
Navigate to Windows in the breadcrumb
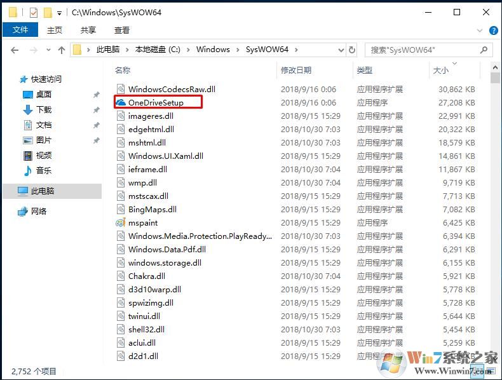pos(213,50)
